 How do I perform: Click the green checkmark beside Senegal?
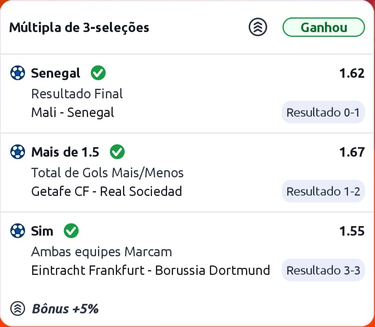[x=98, y=73]
